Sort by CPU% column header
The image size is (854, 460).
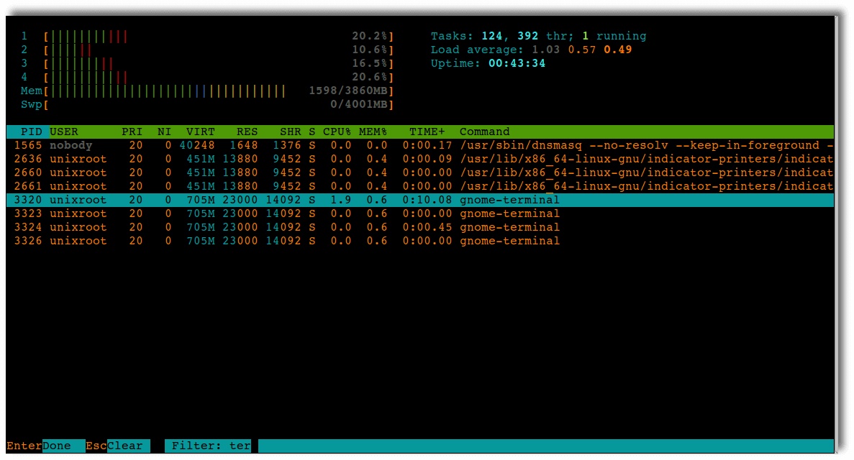(337, 132)
